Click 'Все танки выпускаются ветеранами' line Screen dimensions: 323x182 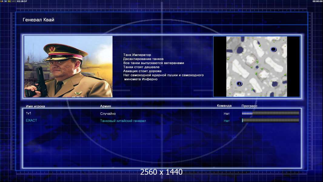pyautogui.click(x=154, y=63)
